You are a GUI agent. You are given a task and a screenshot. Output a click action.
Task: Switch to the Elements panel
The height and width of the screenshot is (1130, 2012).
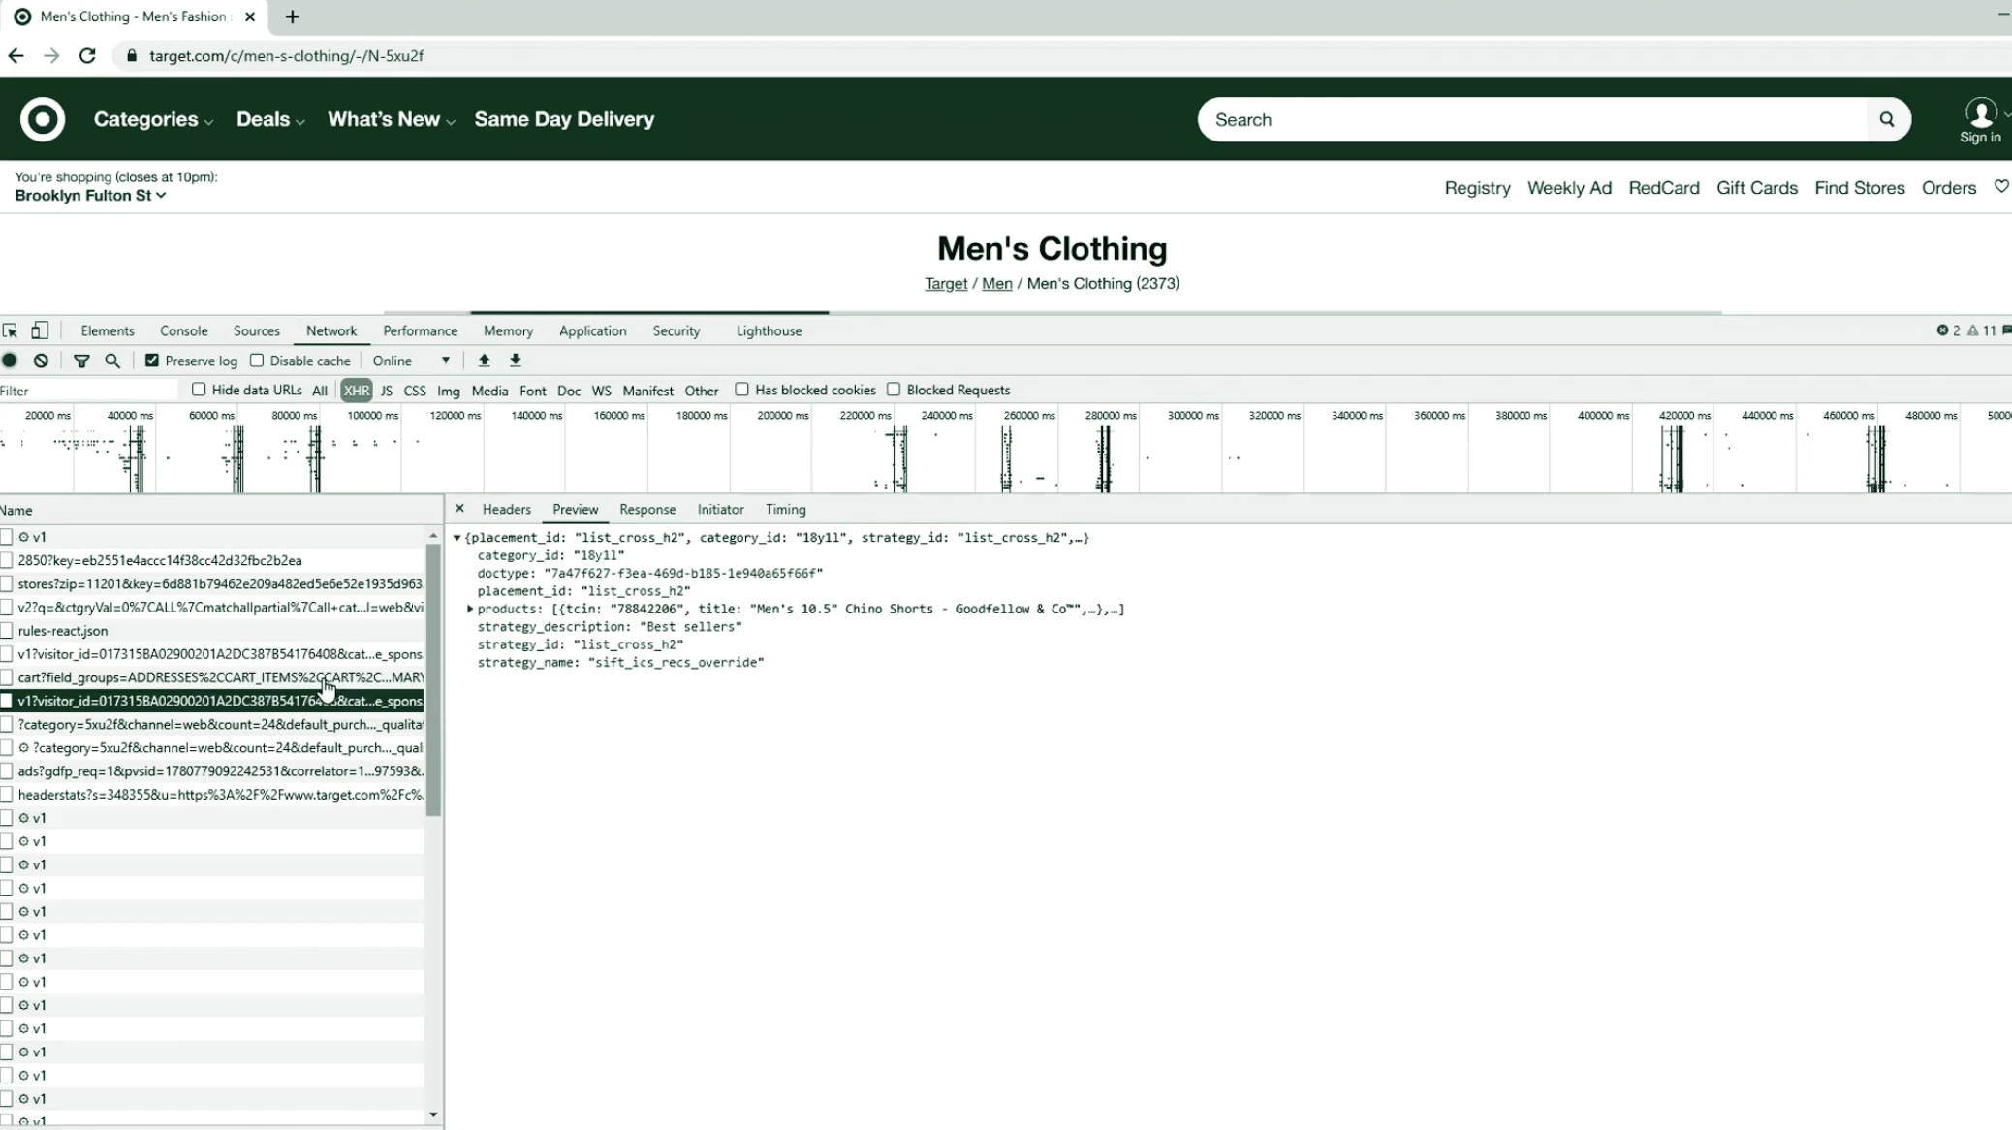tap(108, 330)
